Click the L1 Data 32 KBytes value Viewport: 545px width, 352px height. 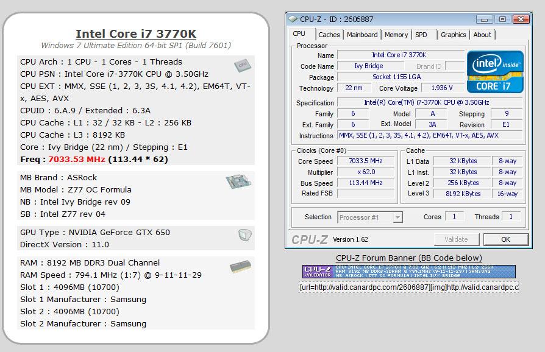point(463,161)
